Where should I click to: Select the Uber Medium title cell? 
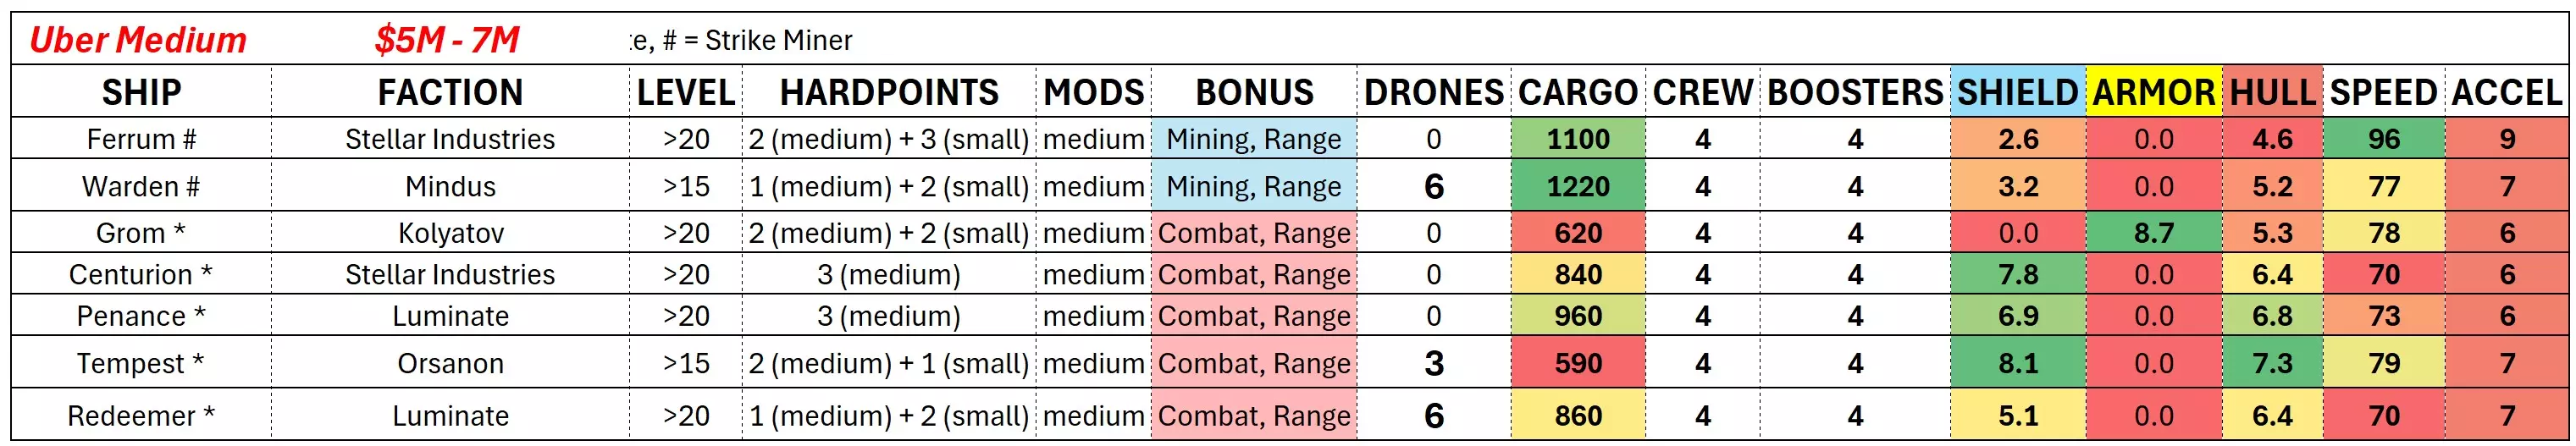click(x=138, y=40)
